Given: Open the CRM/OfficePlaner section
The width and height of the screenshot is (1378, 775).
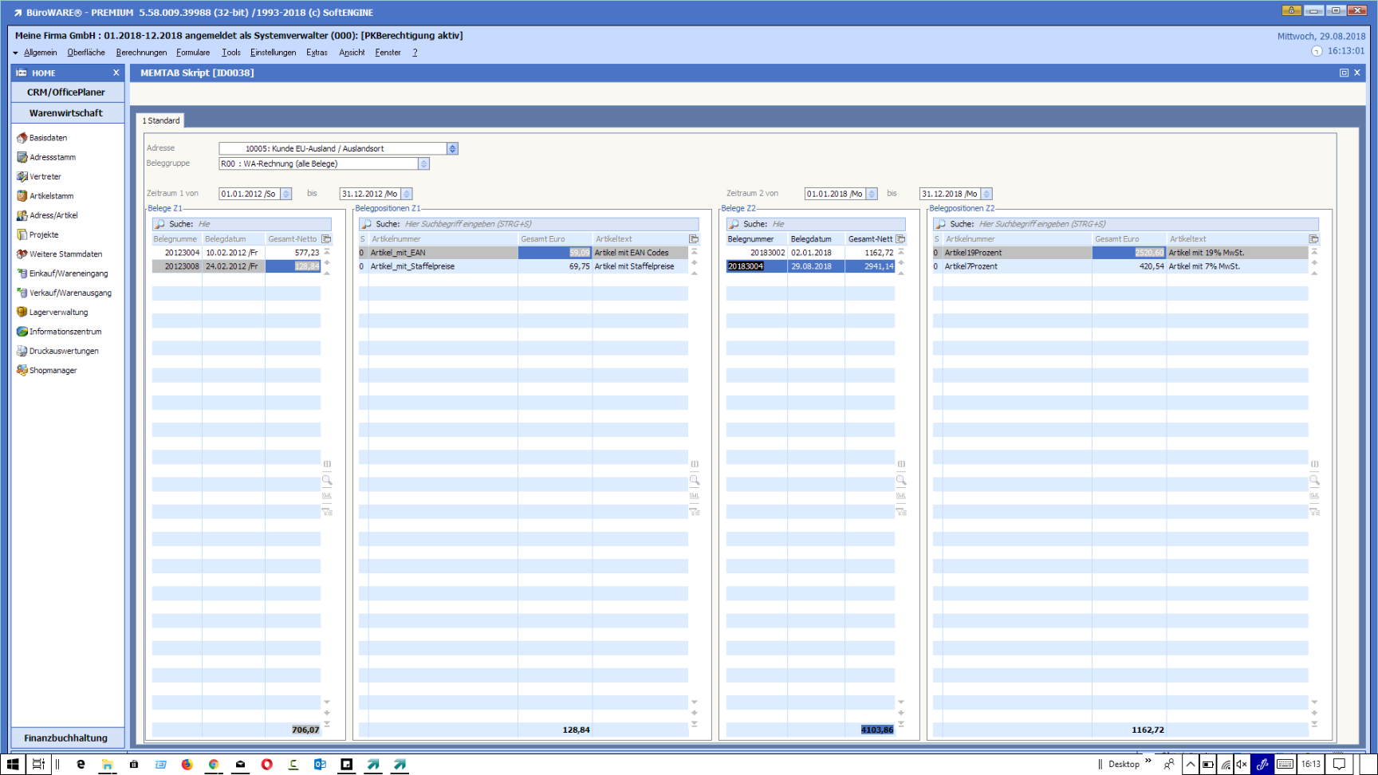Looking at the screenshot, I should [66, 92].
